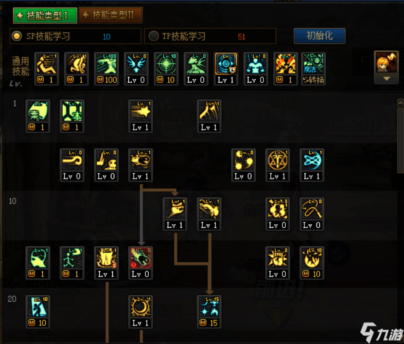
Task: Click the 魔法 转换 conversion skill icon
Action: (x=313, y=69)
